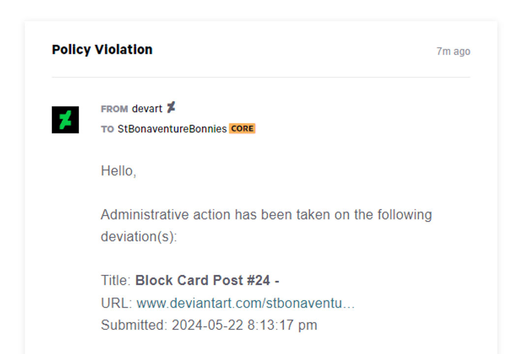Expand the Policy Violation notification
This screenshot has width=521, height=354.
tap(102, 49)
